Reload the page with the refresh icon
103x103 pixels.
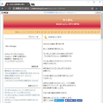coord(10,8)
